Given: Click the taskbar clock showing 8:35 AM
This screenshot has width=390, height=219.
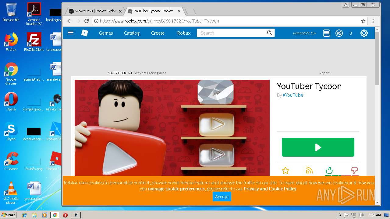Looking at the screenshot, I should coord(374,215).
